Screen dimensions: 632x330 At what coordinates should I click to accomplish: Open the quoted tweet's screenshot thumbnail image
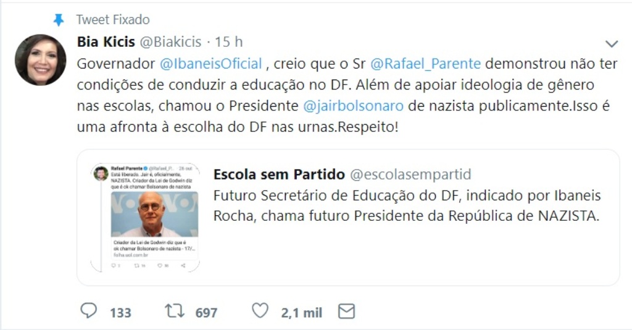[146, 218]
